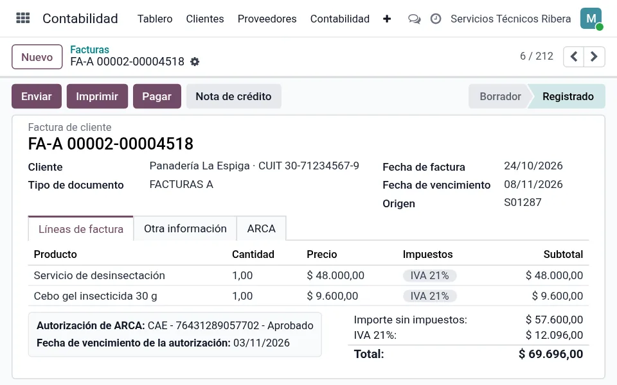
Task: Click the plus icon in top menu
Action: coord(387,19)
